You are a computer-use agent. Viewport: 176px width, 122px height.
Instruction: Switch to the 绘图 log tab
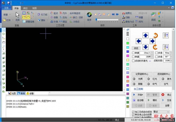[x=12, y=93]
